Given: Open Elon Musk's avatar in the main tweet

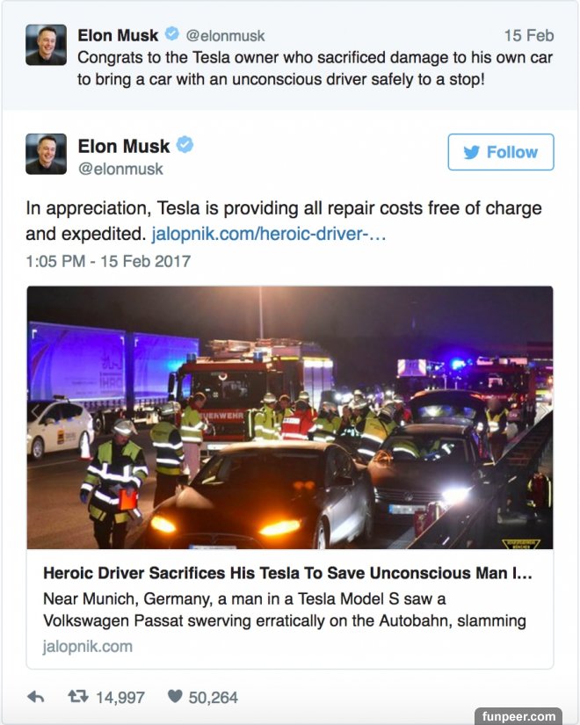Looking at the screenshot, I should [47, 154].
